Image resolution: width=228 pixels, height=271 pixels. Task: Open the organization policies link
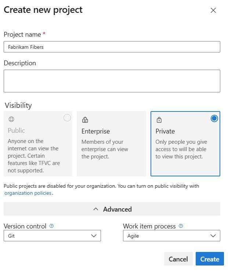coord(28,193)
